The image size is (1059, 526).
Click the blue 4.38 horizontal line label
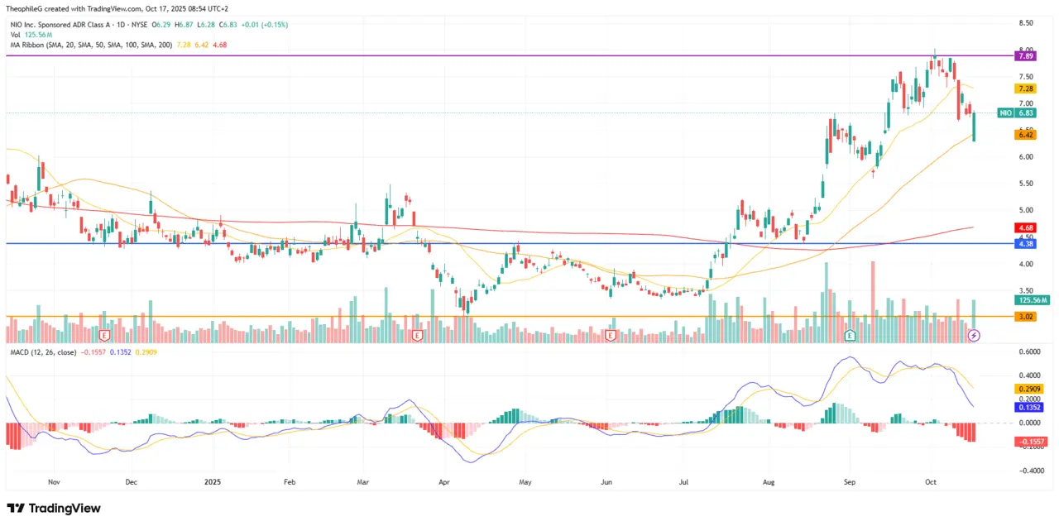pos(1025,244)
